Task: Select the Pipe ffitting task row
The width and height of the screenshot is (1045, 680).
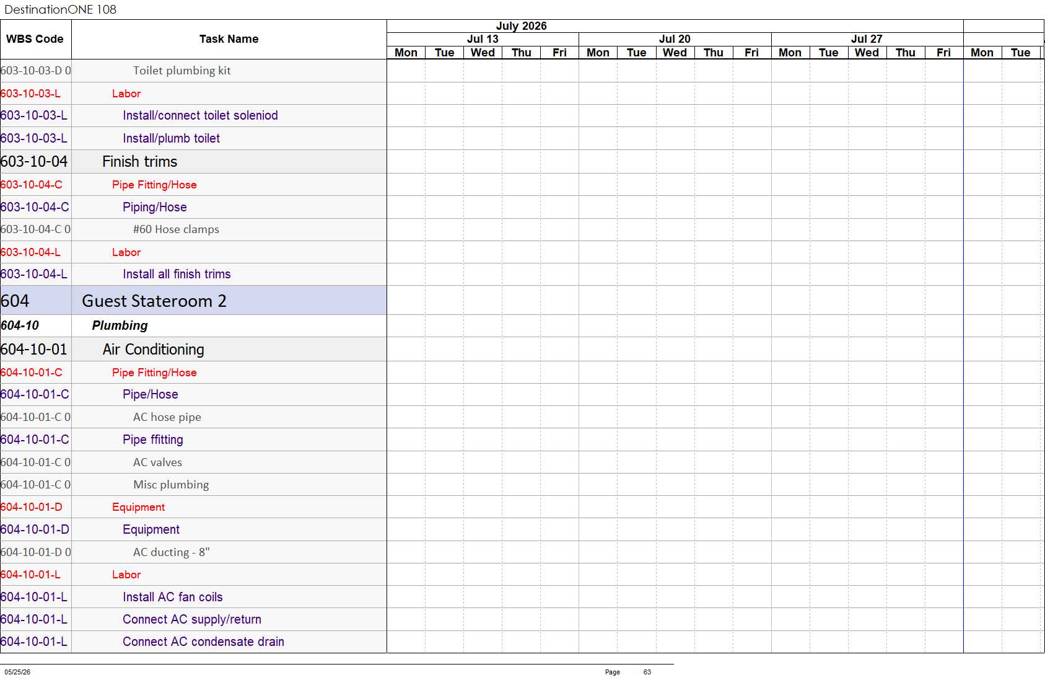Action: pos(193,439)
